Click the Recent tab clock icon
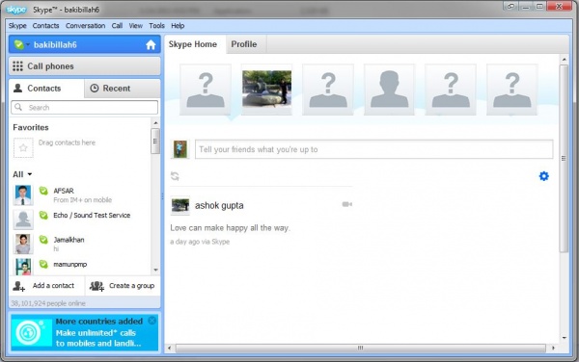The image size is (579, 362). pos(95,88)
